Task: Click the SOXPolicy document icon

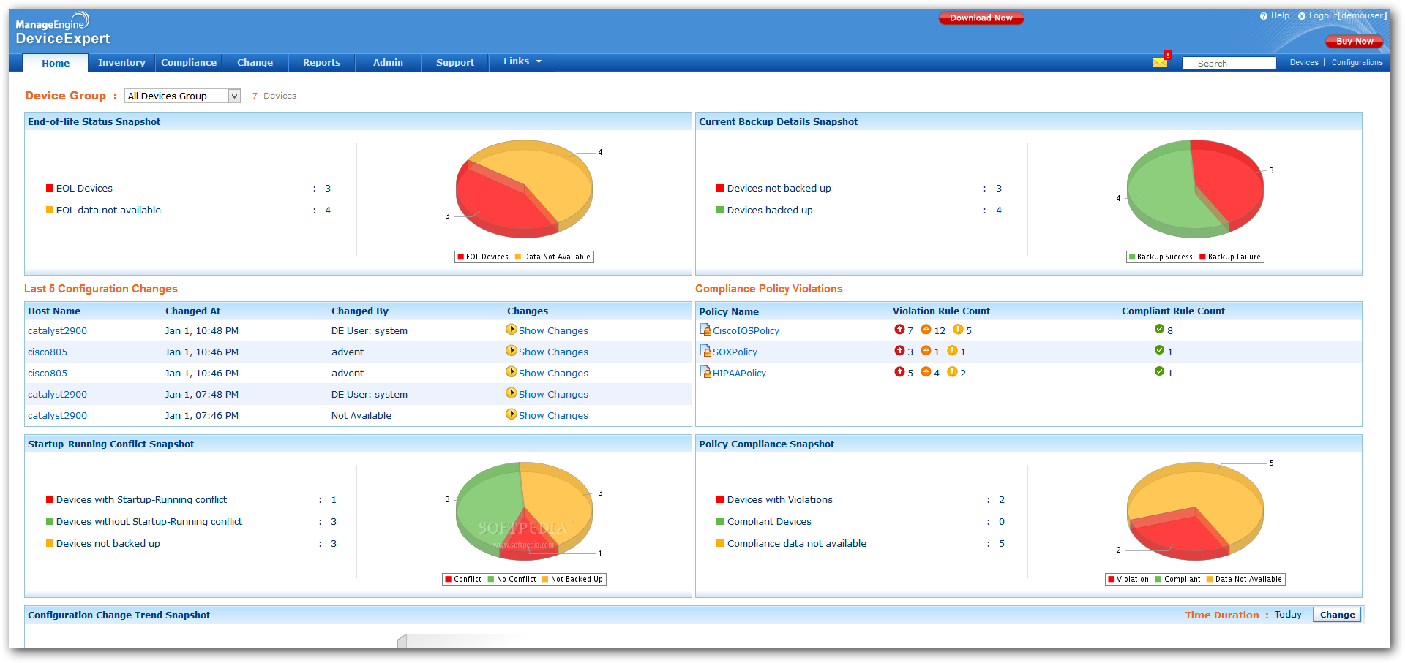Action: 705,351
